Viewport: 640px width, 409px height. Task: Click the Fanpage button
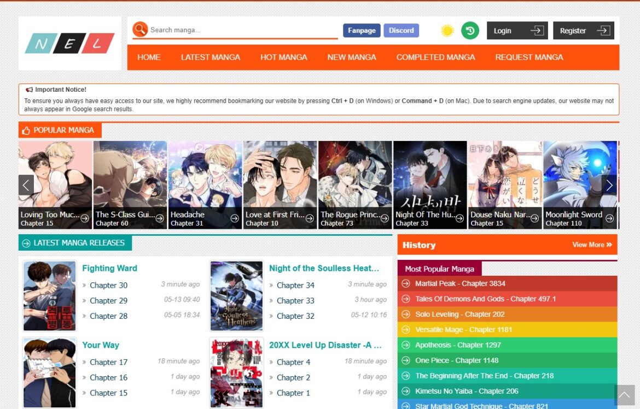click(x=362, y=31)
